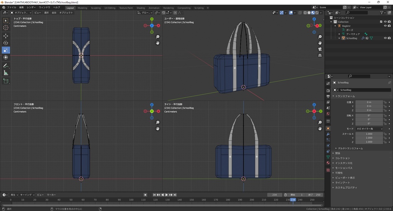Click the キーイング button in the timeline
393x211 pixels.
pyautogui.click(x=26, y=195)
